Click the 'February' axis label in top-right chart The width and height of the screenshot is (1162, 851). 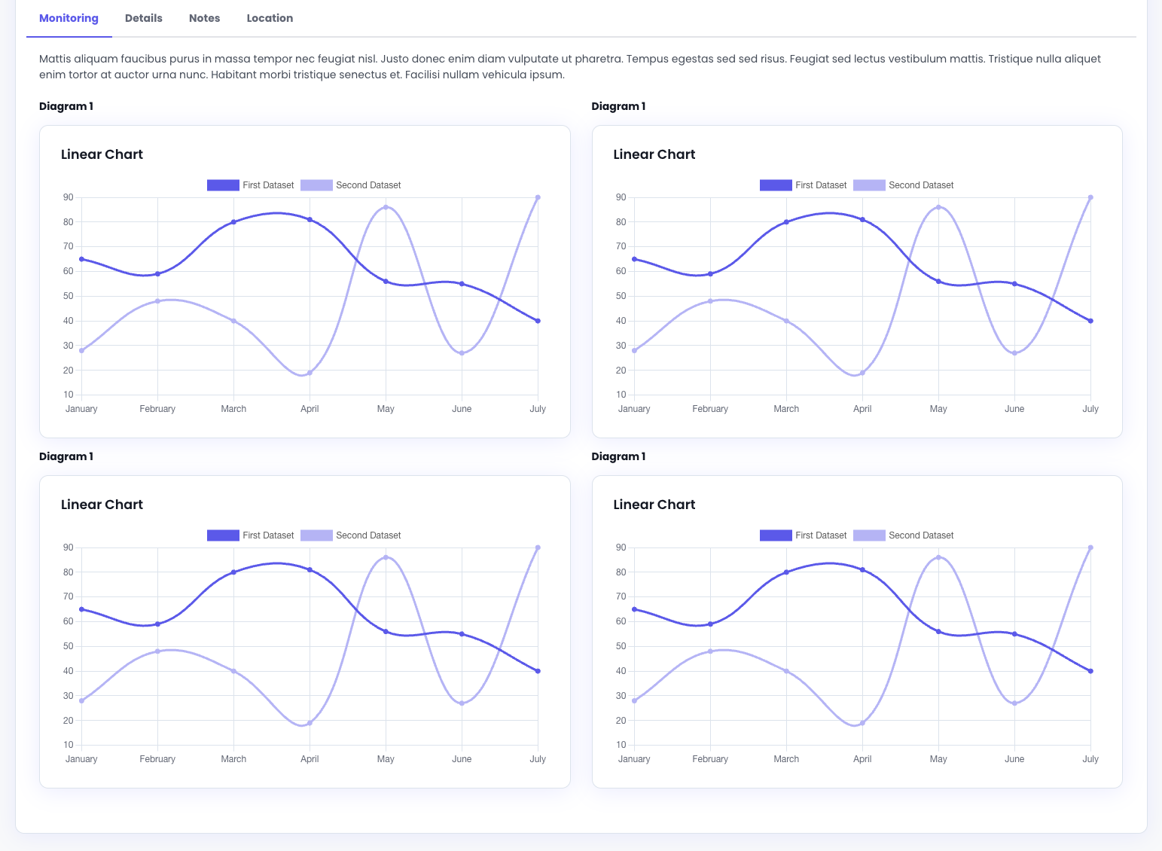(x=710, y=409)
